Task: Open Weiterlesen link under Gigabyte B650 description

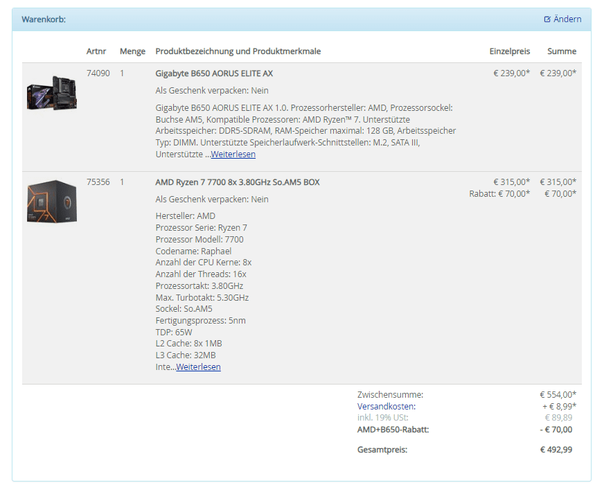Action: (233, 154)
